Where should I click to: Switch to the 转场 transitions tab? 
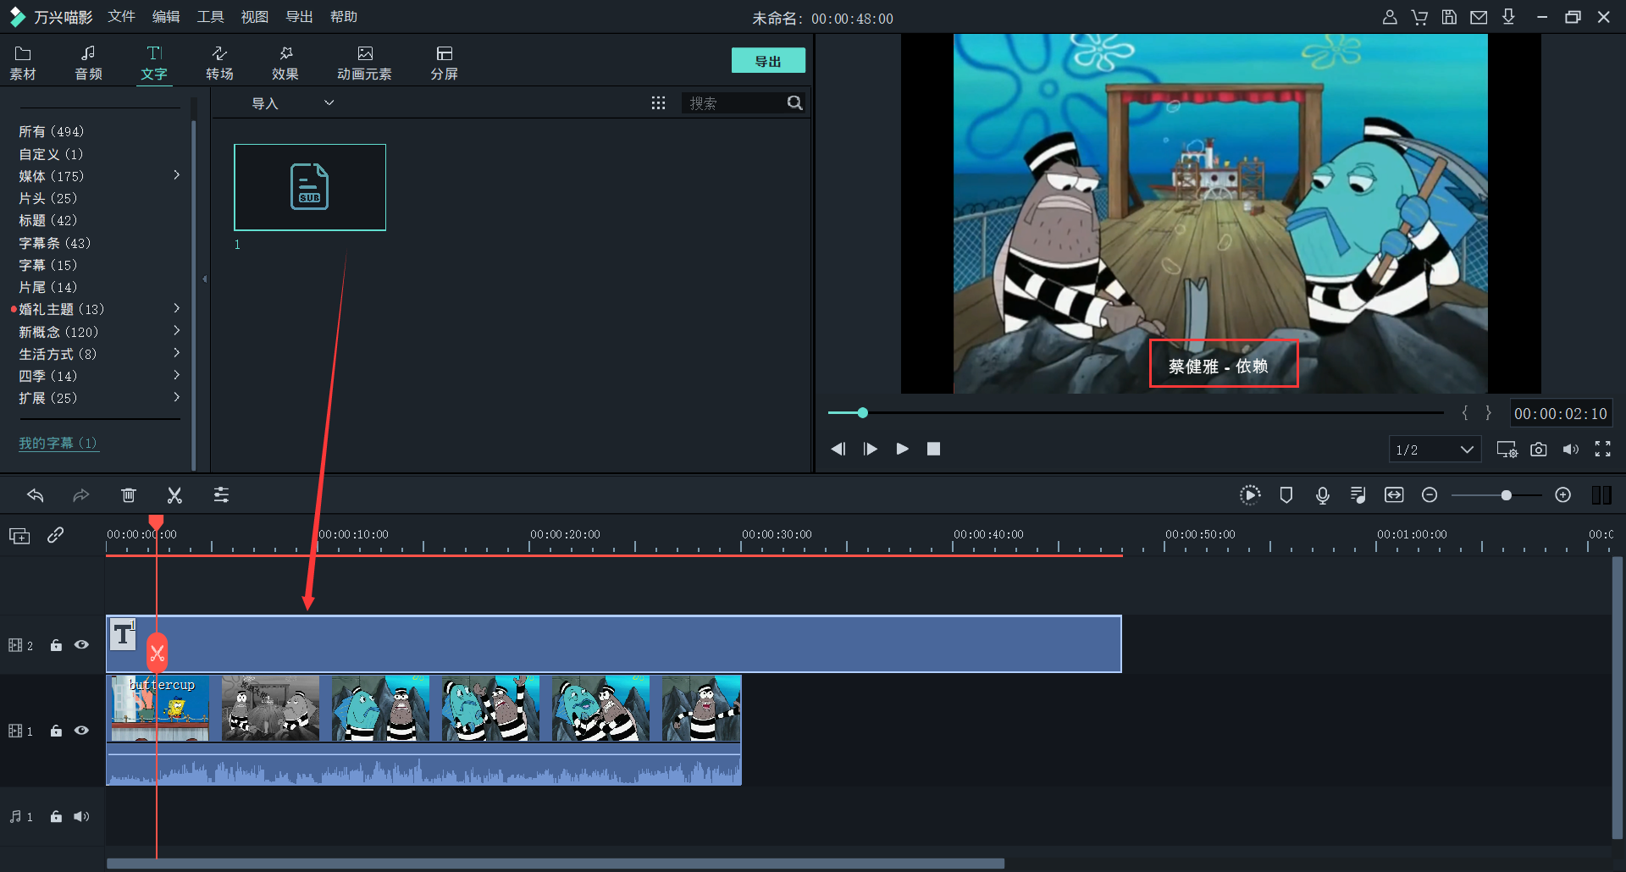tap(219, 63)
